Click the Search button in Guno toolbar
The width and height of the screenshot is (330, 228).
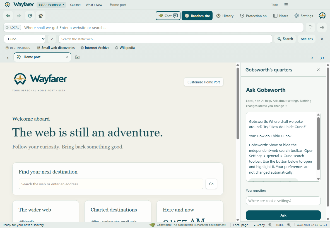(x=285, y=39)
